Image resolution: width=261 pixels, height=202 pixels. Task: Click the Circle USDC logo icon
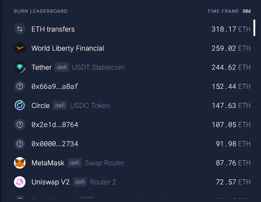point(20,106)
